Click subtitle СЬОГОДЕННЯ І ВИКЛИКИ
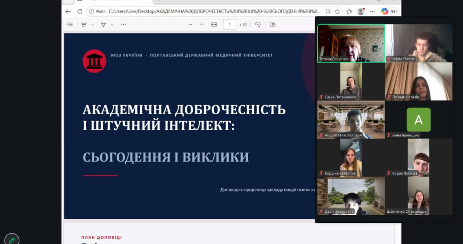The image size is (463, 244). (166, 157)
